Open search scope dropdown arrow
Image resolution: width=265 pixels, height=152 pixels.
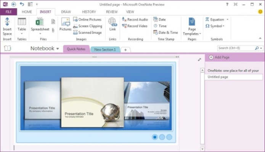pos(261,48)
